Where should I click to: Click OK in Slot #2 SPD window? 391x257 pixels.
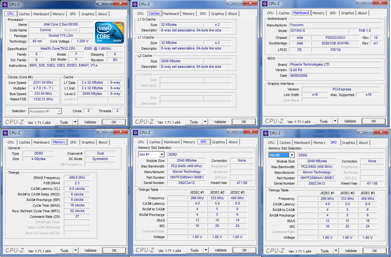tap(375, 251)
